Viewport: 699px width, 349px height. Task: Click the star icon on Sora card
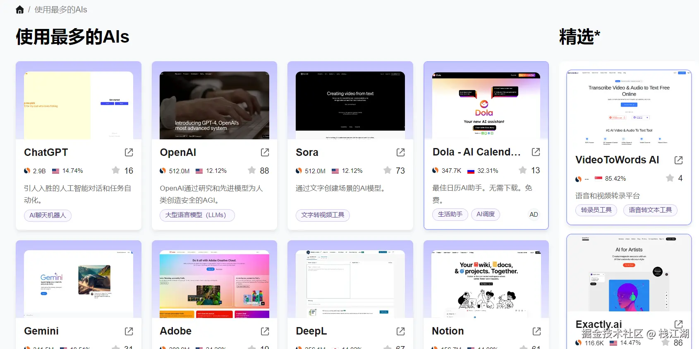pyautogui.click(x=388, y=170)
